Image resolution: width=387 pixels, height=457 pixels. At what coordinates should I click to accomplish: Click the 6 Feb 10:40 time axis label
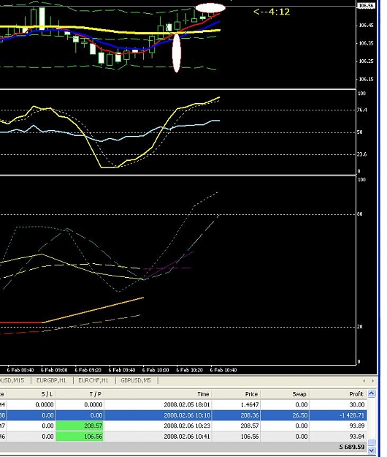click(223, 370)
